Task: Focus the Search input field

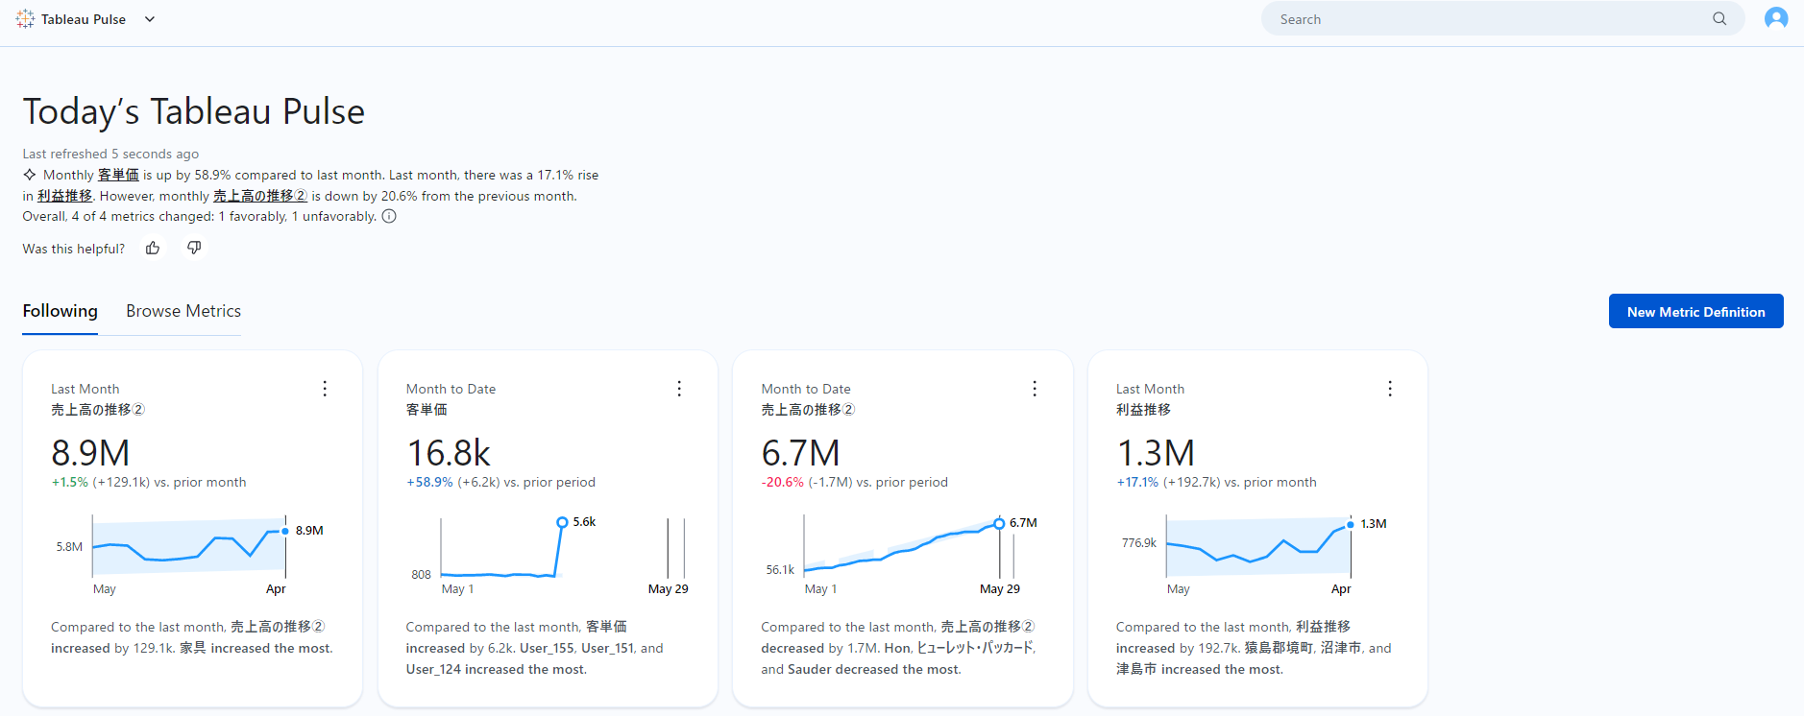Action: tap(1502, 19)
